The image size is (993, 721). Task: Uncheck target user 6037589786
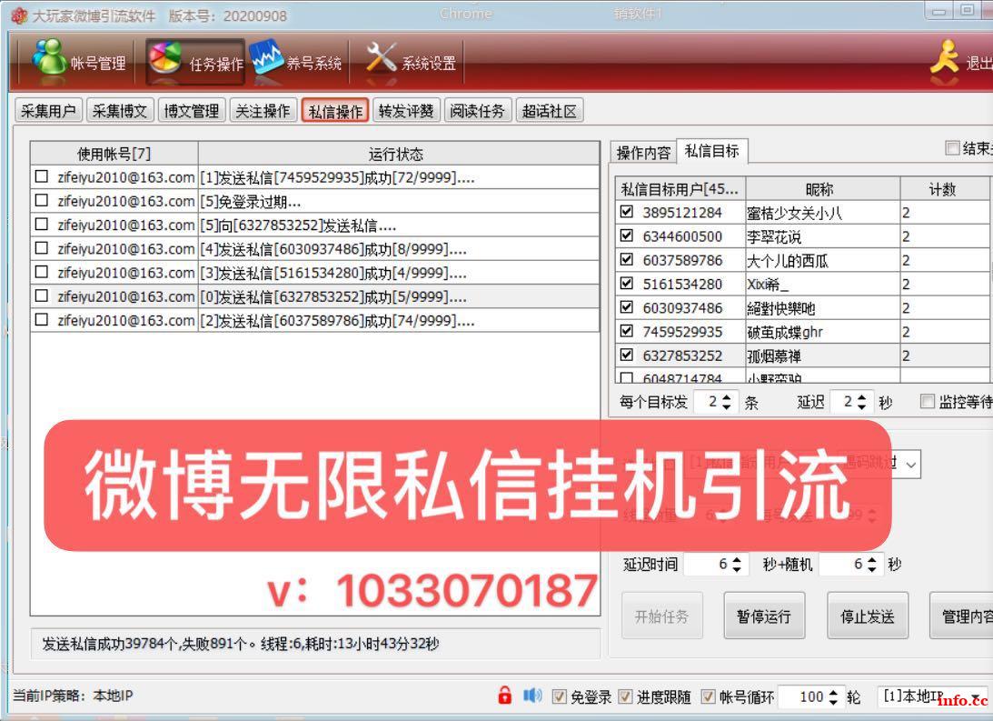pyautogui.click(x=627, y=259)
